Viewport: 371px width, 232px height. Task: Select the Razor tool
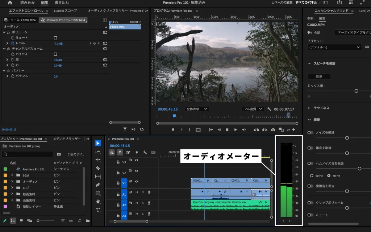pyautogui.click(x=98, y=168)
